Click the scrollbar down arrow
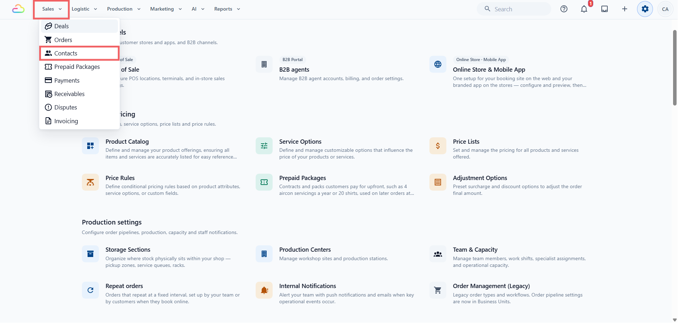 click(675, 320)
